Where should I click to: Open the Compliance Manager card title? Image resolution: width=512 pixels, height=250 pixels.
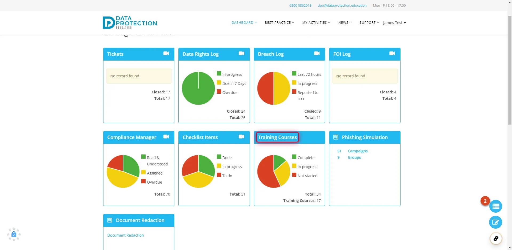pyautogui.click(x=132, y=137)
